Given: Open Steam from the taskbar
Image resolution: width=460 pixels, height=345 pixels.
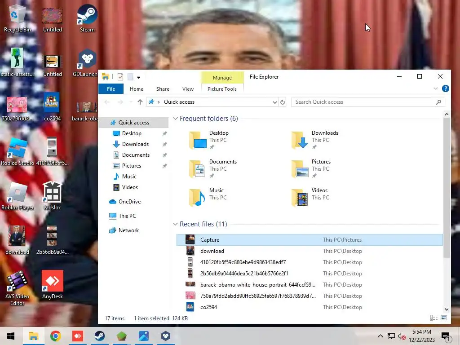Looking at the screenshot, I should 99,336.
